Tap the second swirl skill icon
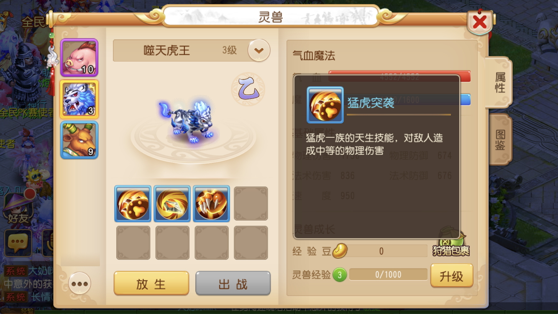558x314 pixels. point(172,203)
